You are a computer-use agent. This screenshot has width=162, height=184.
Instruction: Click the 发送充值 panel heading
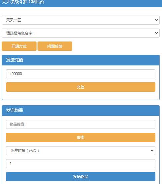(x=15, y=60)
